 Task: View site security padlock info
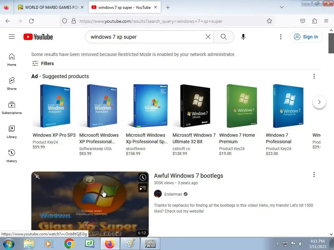tap(74, 21)
